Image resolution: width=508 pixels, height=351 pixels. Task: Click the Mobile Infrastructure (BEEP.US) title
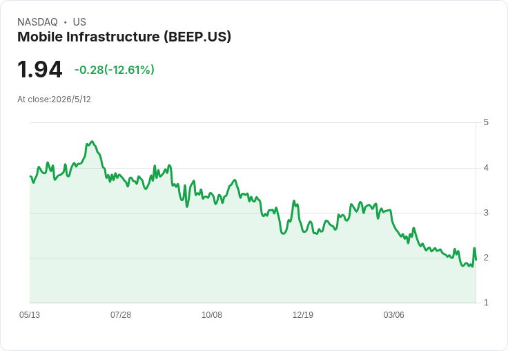[124, 37]
